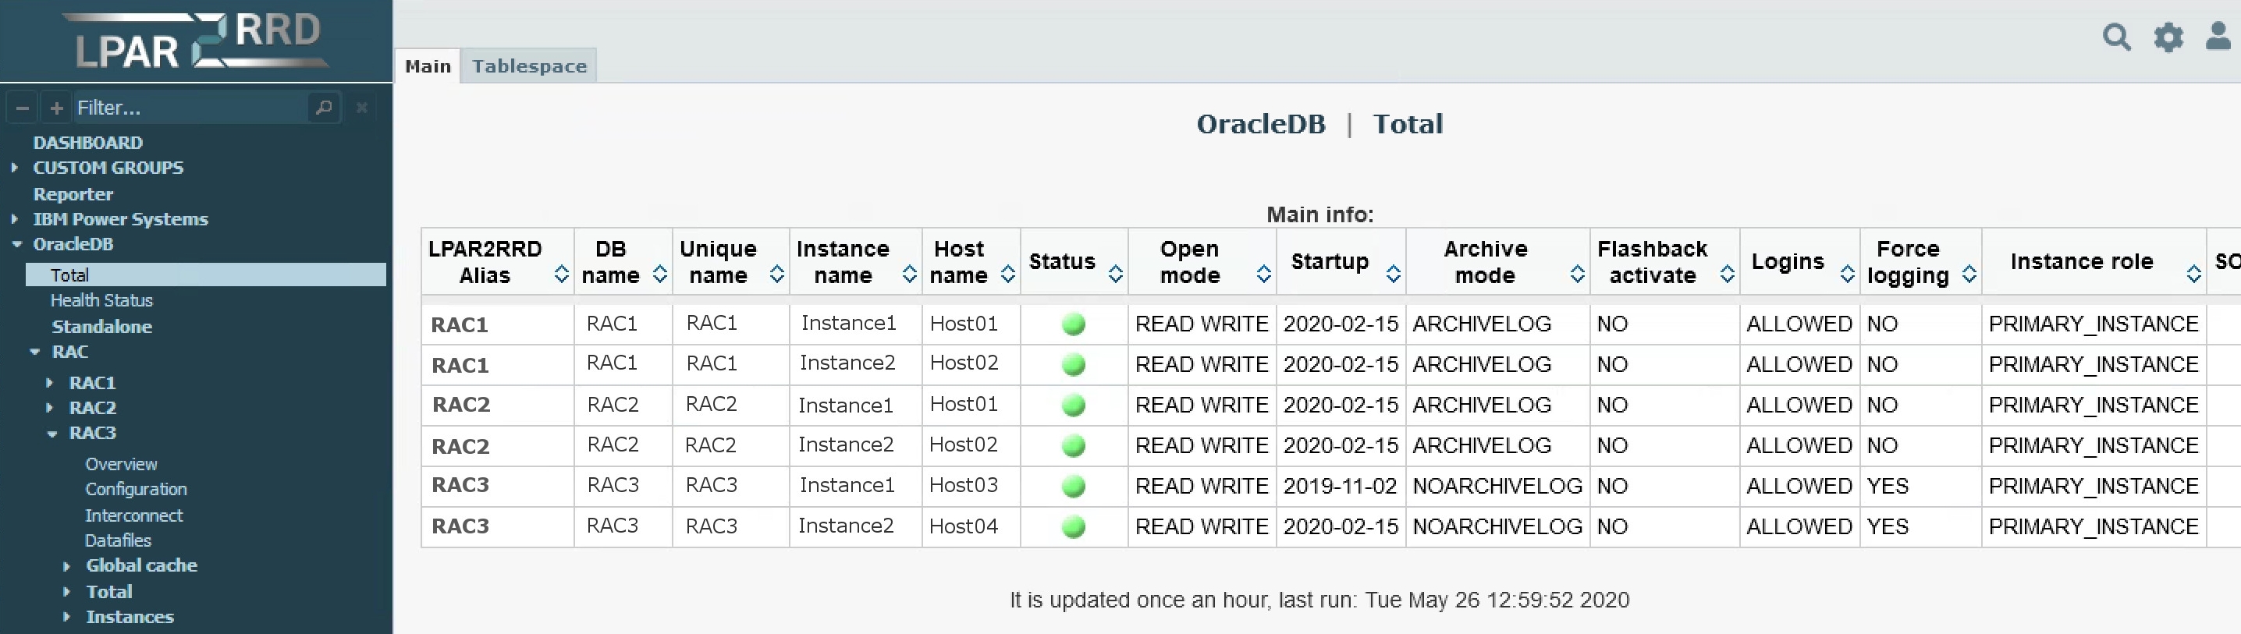The height and width of the screenshot is (634, 2241).
Task: Expand IBM Power Systems tree node
Action: pos(15,218)
